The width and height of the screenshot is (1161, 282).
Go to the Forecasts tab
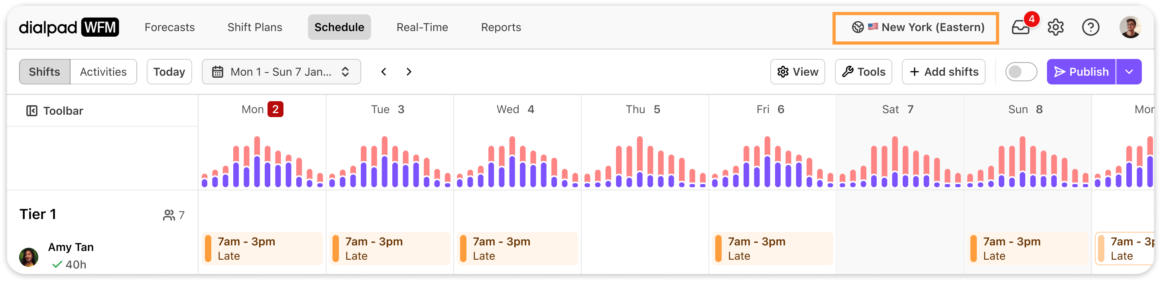169,27
